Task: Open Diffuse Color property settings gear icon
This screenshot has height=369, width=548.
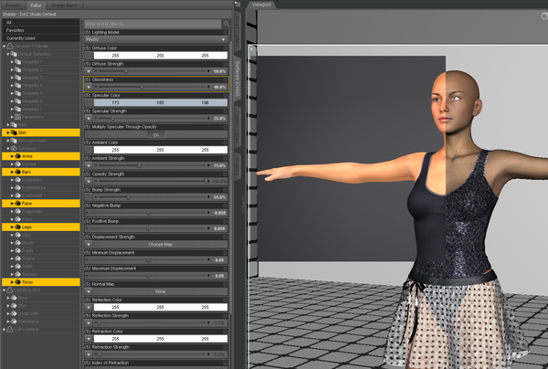Action: click(x=226, y=48)
